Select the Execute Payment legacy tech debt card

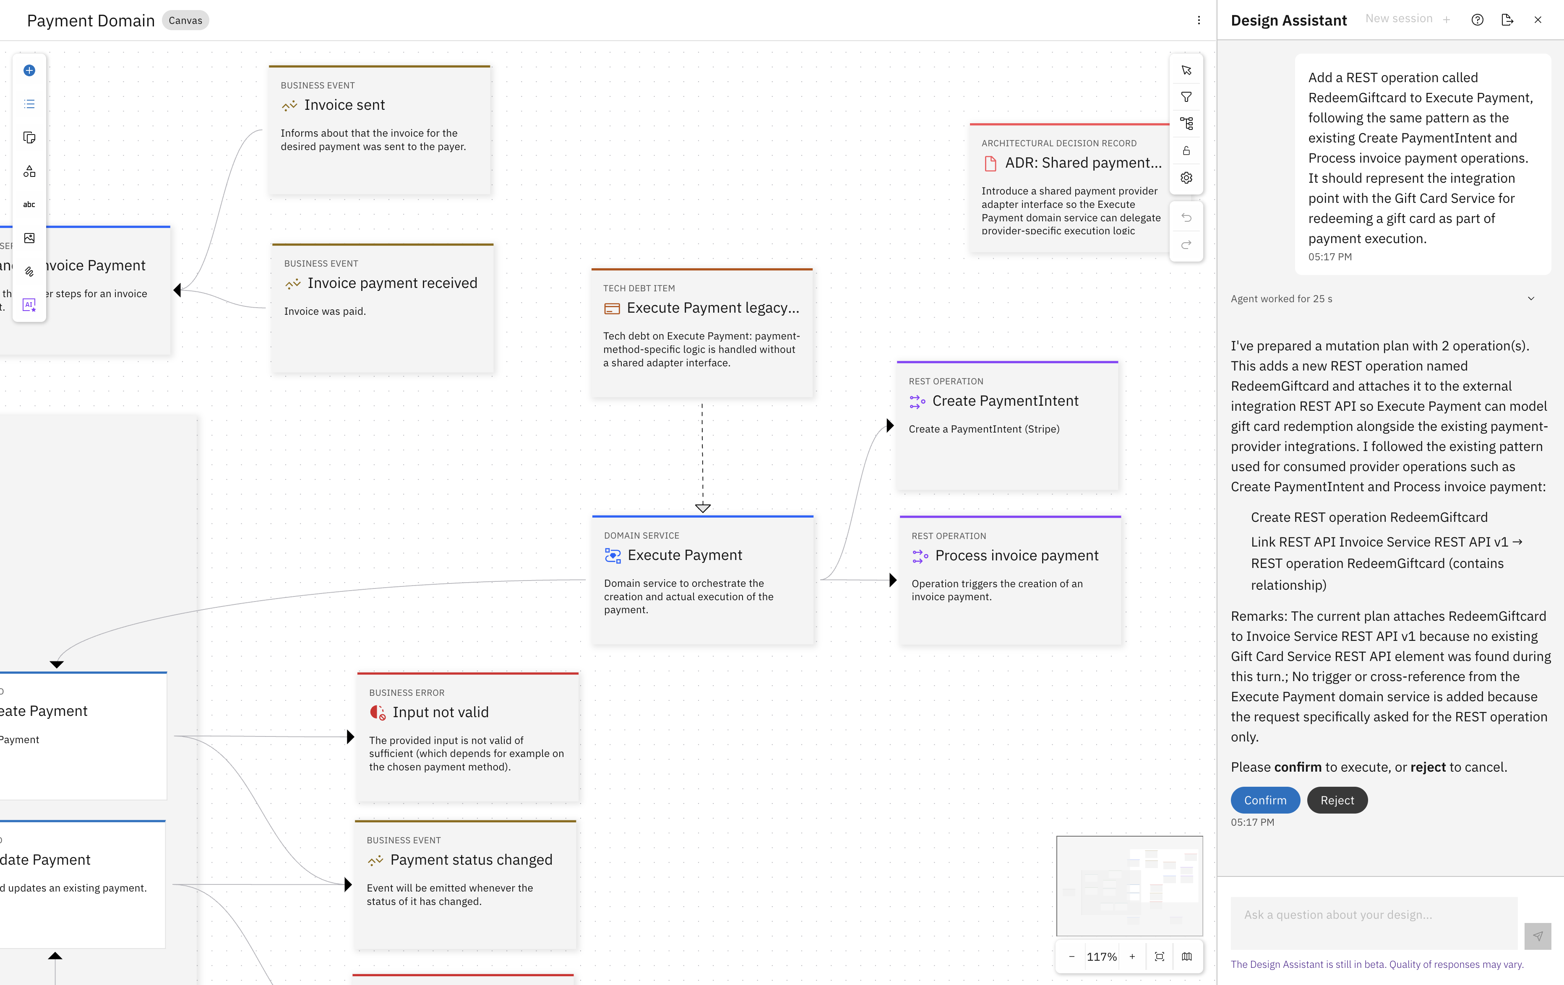pos(701,332)
